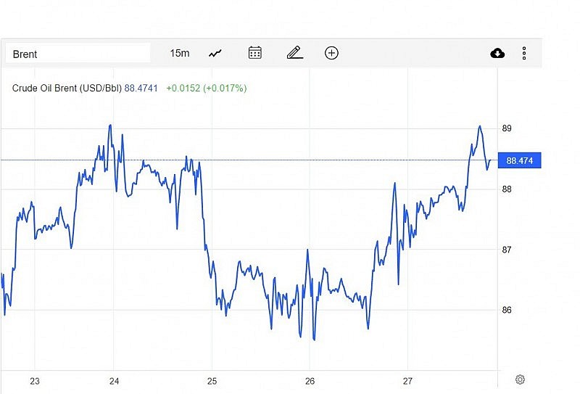Click the 88.474 current price tag
Viewport: 580px width, 394px height.
(519, 161)
